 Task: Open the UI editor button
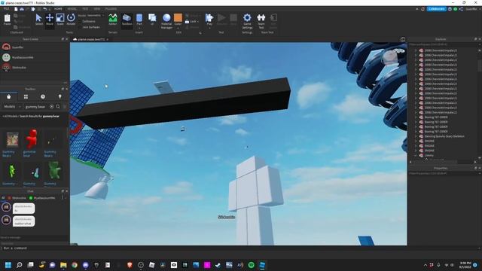coord(152,20)
